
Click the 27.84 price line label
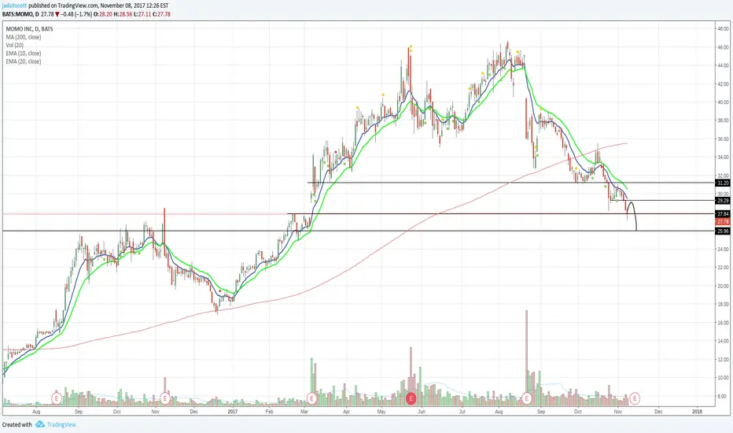pyautogui.click(x=723, y=214)
